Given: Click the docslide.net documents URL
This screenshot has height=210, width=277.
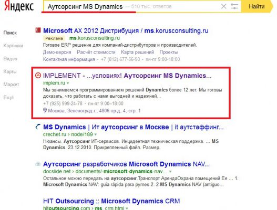Looking at the screenshot, I should coord(105,171).
